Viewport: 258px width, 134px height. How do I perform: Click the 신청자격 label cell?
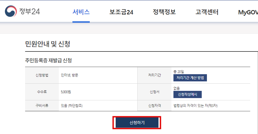click(x=154, y=106)
